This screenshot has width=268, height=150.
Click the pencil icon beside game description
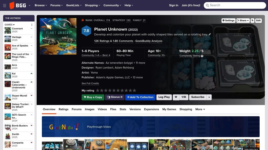210,34
